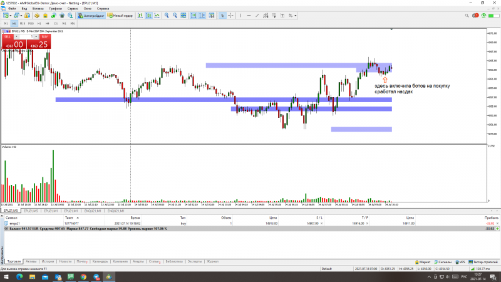Image resolution: width=501 pixels, height=282 pixels.
Task: Open the Сервис menu
Action: (73, 9)
